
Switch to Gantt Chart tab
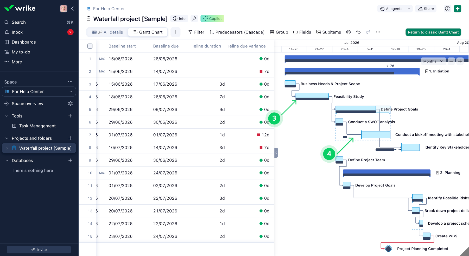[148, 32]
